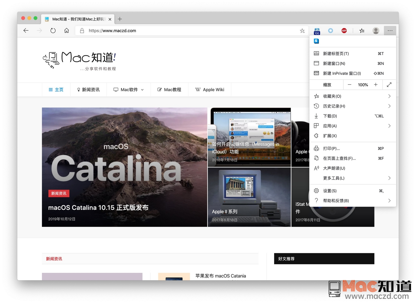Viewport: 416px width, 303px height.
Task: Click the back navigation arrow
Action: (26, 30)
